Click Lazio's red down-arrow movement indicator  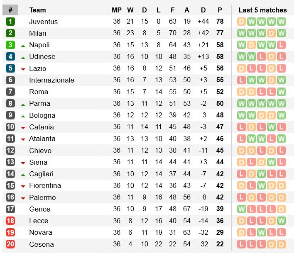23,69
